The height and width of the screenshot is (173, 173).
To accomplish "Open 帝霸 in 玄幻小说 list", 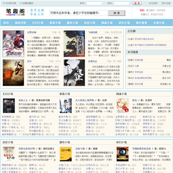I will coord(4,120).
